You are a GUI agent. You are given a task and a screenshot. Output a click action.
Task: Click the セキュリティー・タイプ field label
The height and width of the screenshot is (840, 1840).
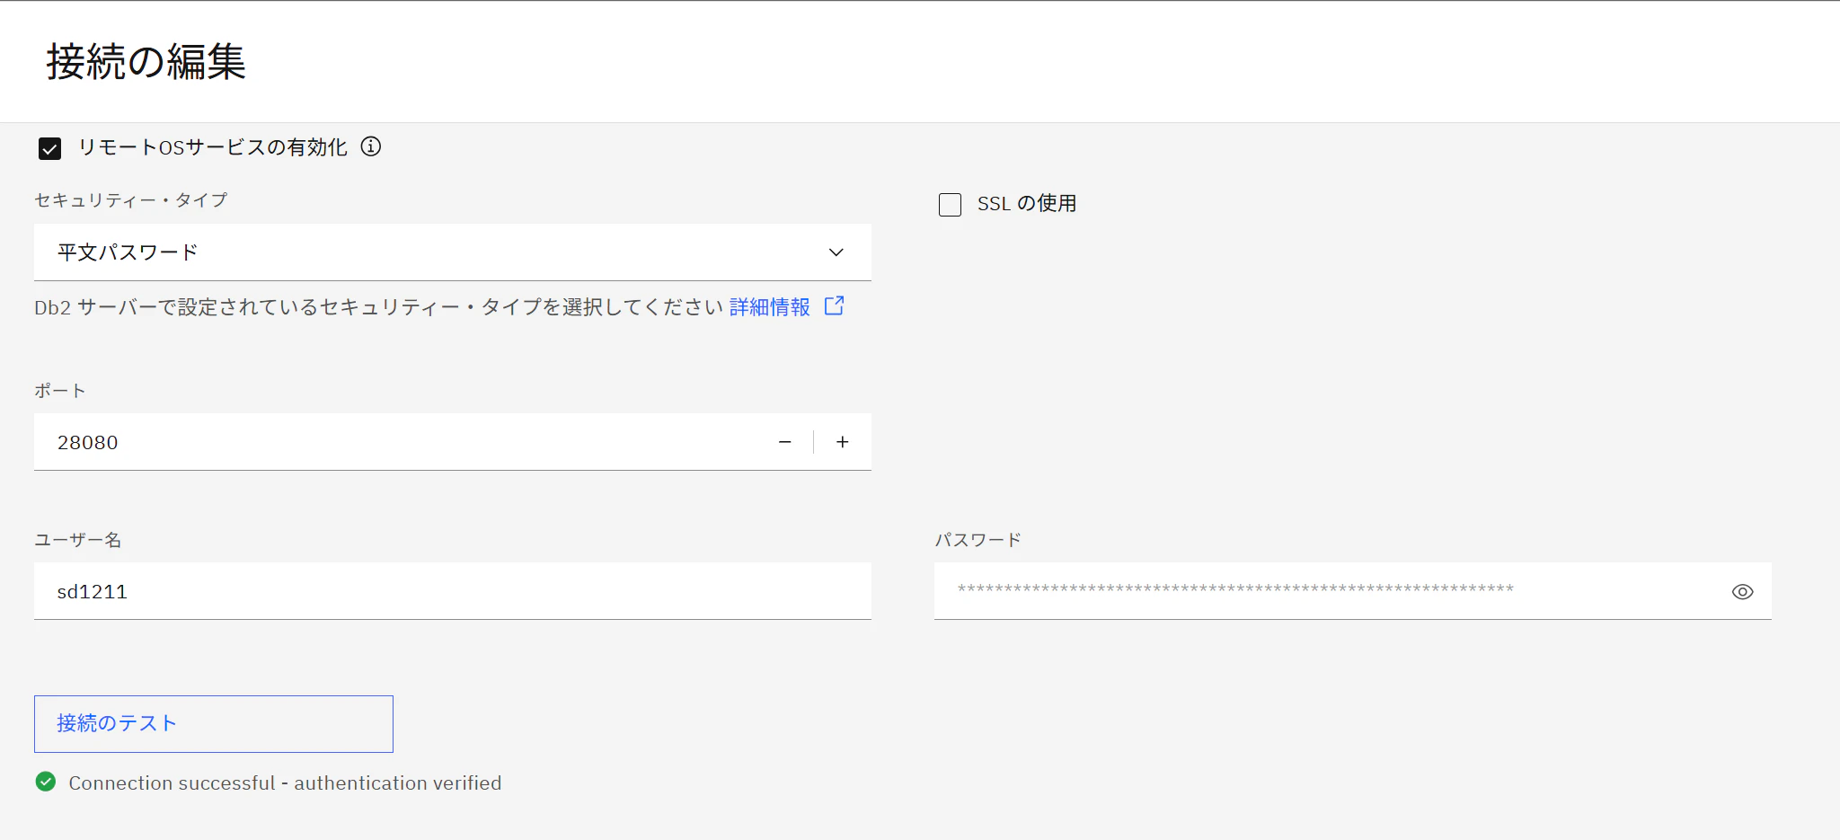(131, 200)
